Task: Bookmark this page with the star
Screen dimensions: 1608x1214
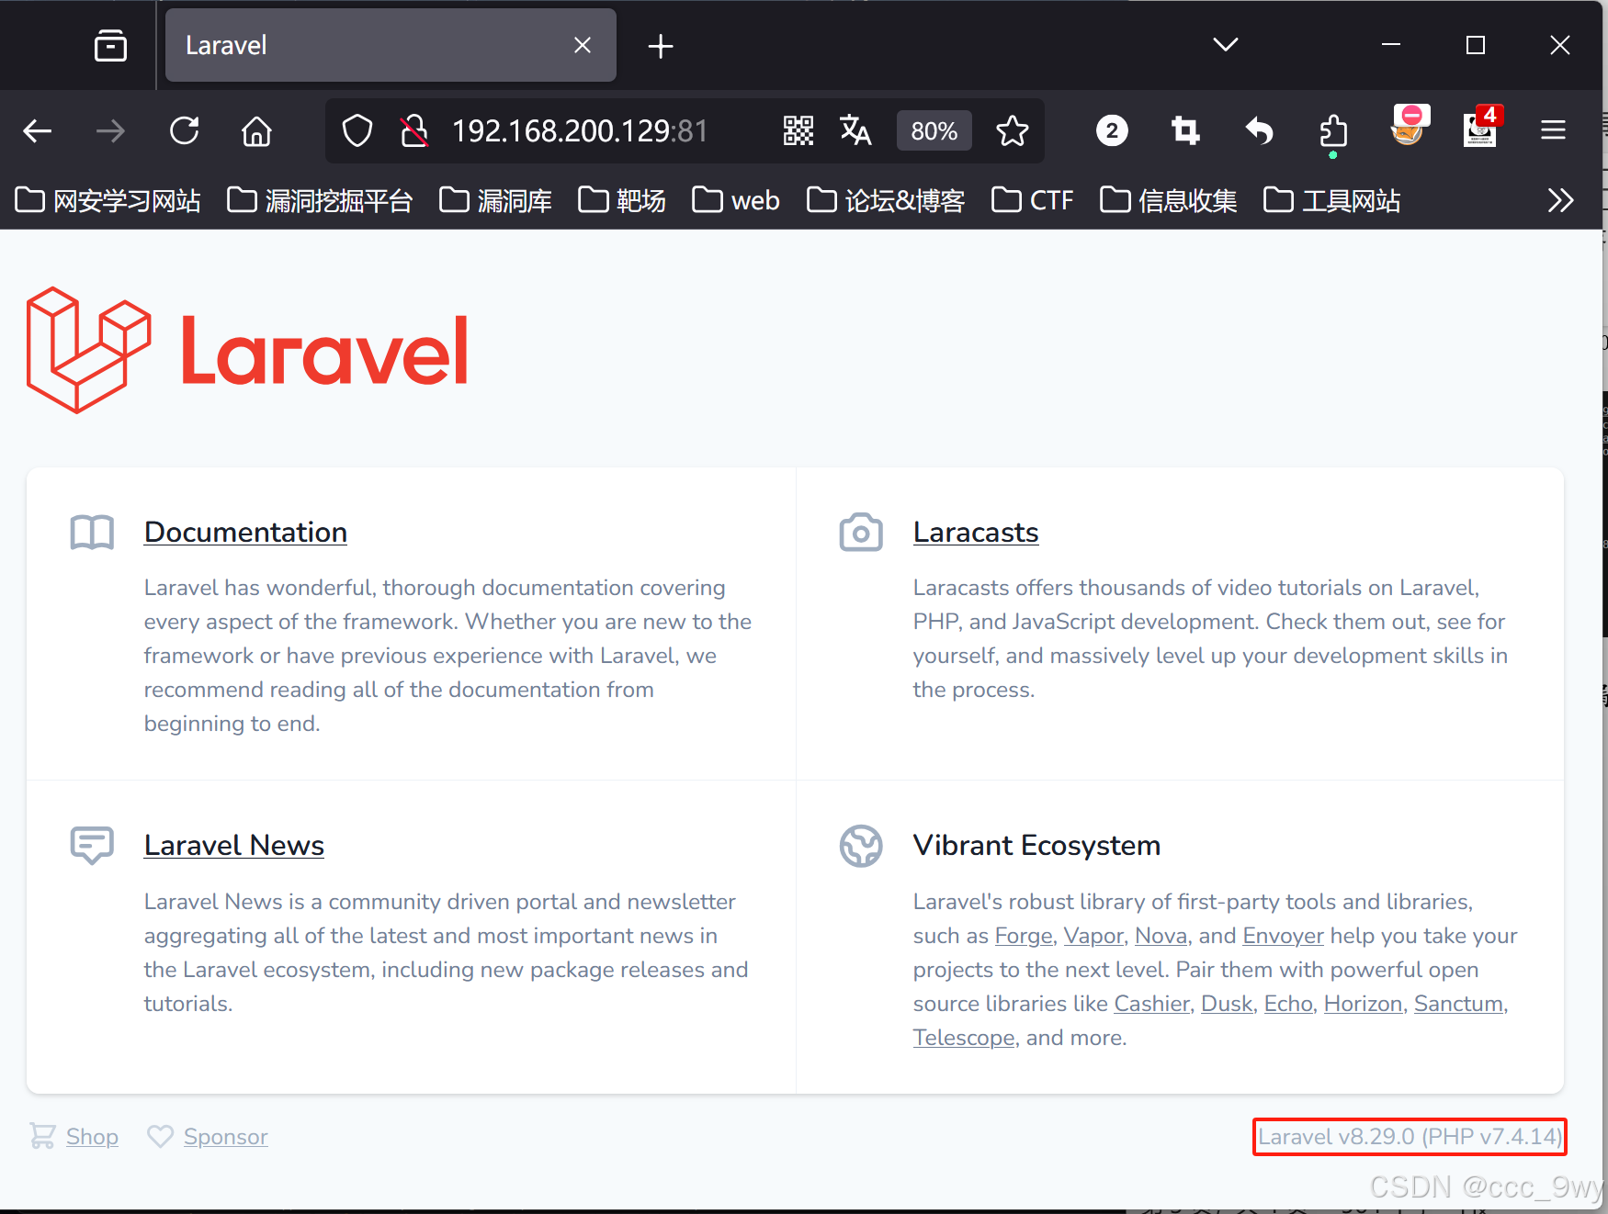Action: [x=1013, y=131]
